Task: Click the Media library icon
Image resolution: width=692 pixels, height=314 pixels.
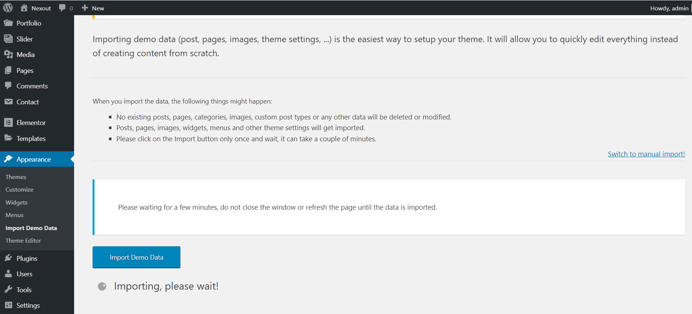Action: point(8,54)
